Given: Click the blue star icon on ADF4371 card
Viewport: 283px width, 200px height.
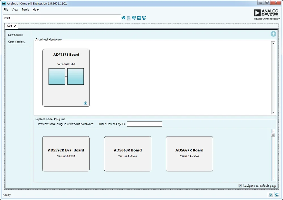Looking at the screenshot, I should pyautogui.click(x=85, y=103).
